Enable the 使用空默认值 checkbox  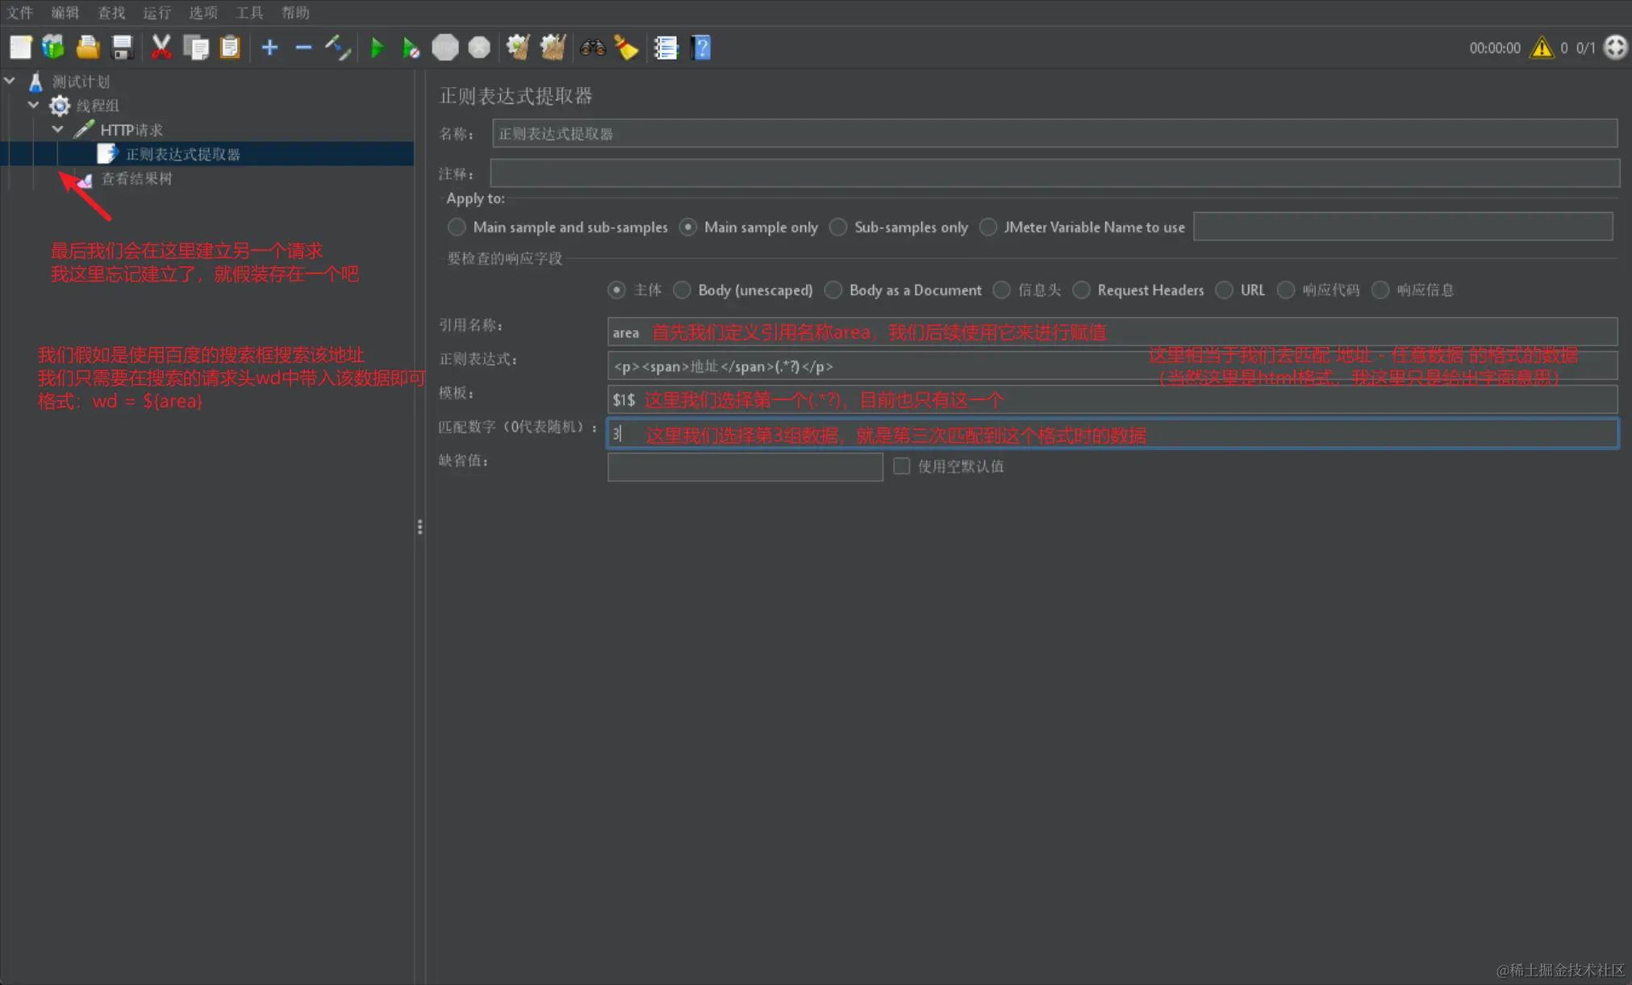[x=901, y=466]
